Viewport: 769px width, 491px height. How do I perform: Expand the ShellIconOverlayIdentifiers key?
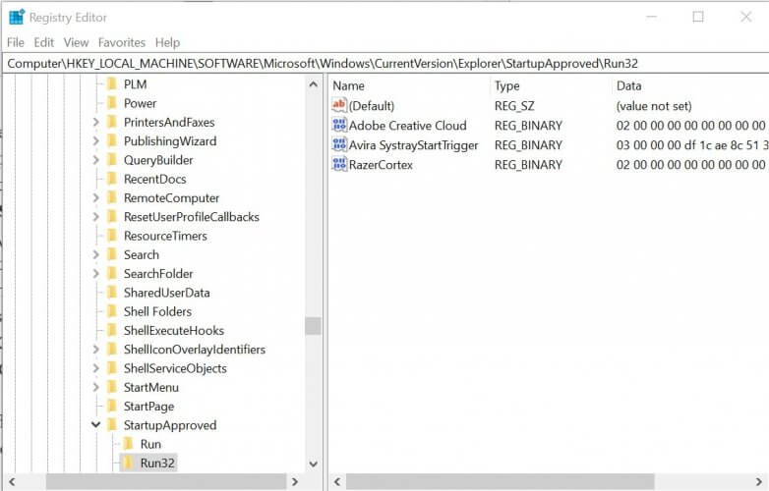96,350
